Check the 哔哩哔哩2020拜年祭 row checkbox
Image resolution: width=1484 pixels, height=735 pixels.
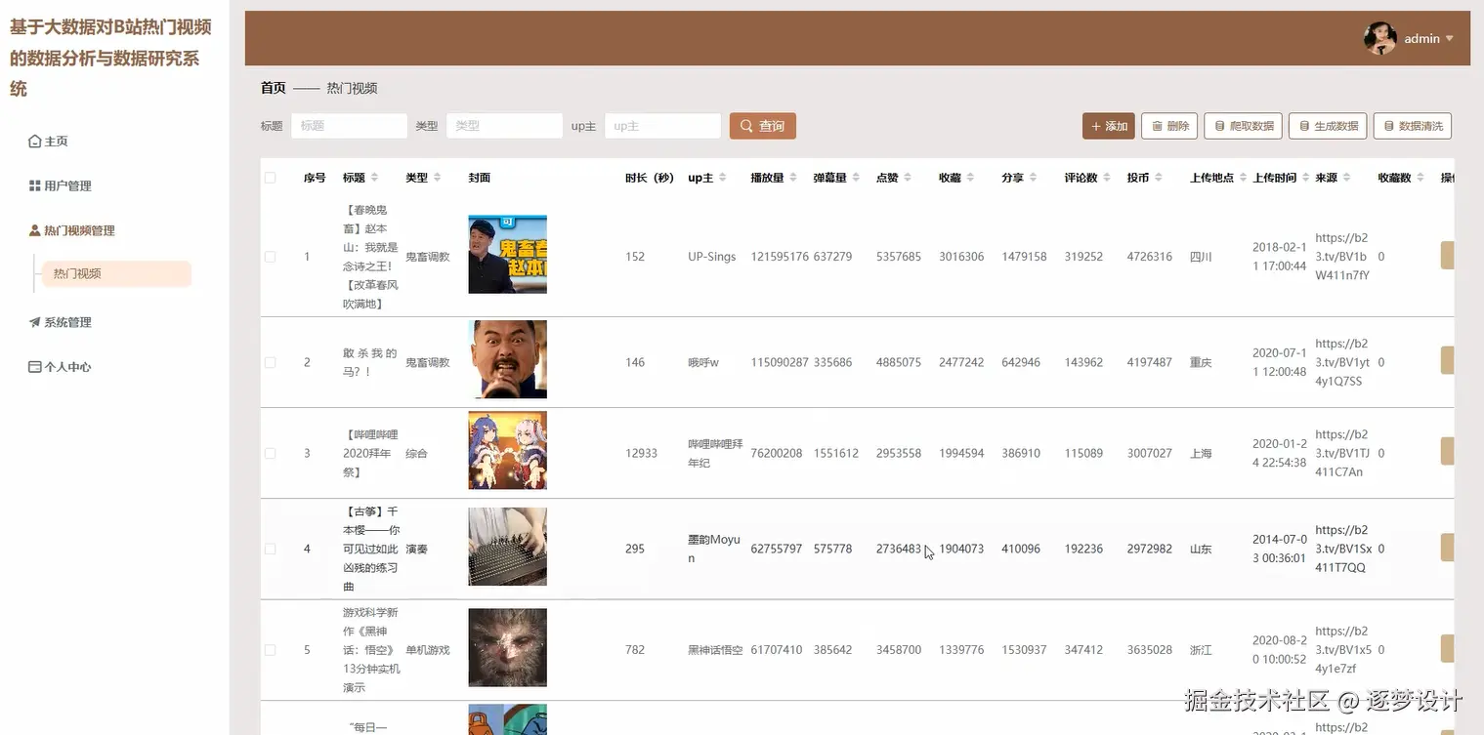(270, 453)
